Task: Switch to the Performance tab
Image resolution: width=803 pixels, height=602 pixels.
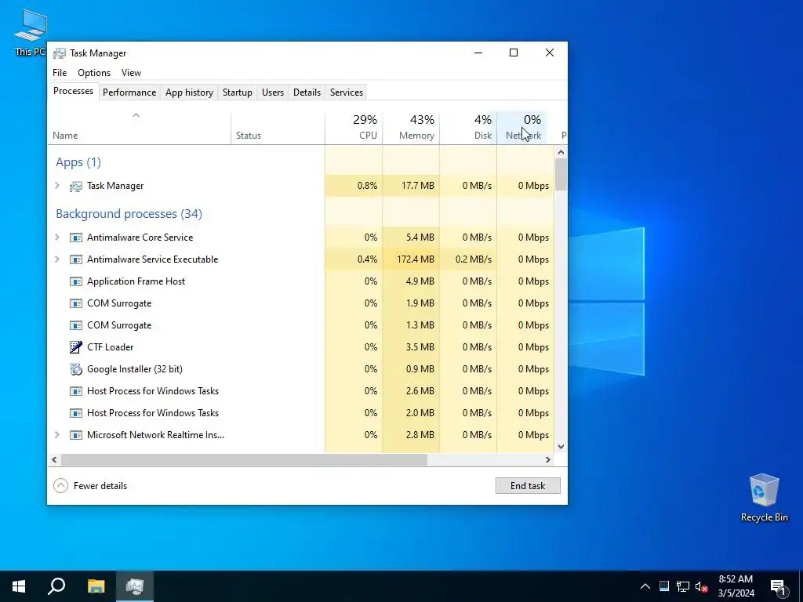Action: [x=129, y=92]
